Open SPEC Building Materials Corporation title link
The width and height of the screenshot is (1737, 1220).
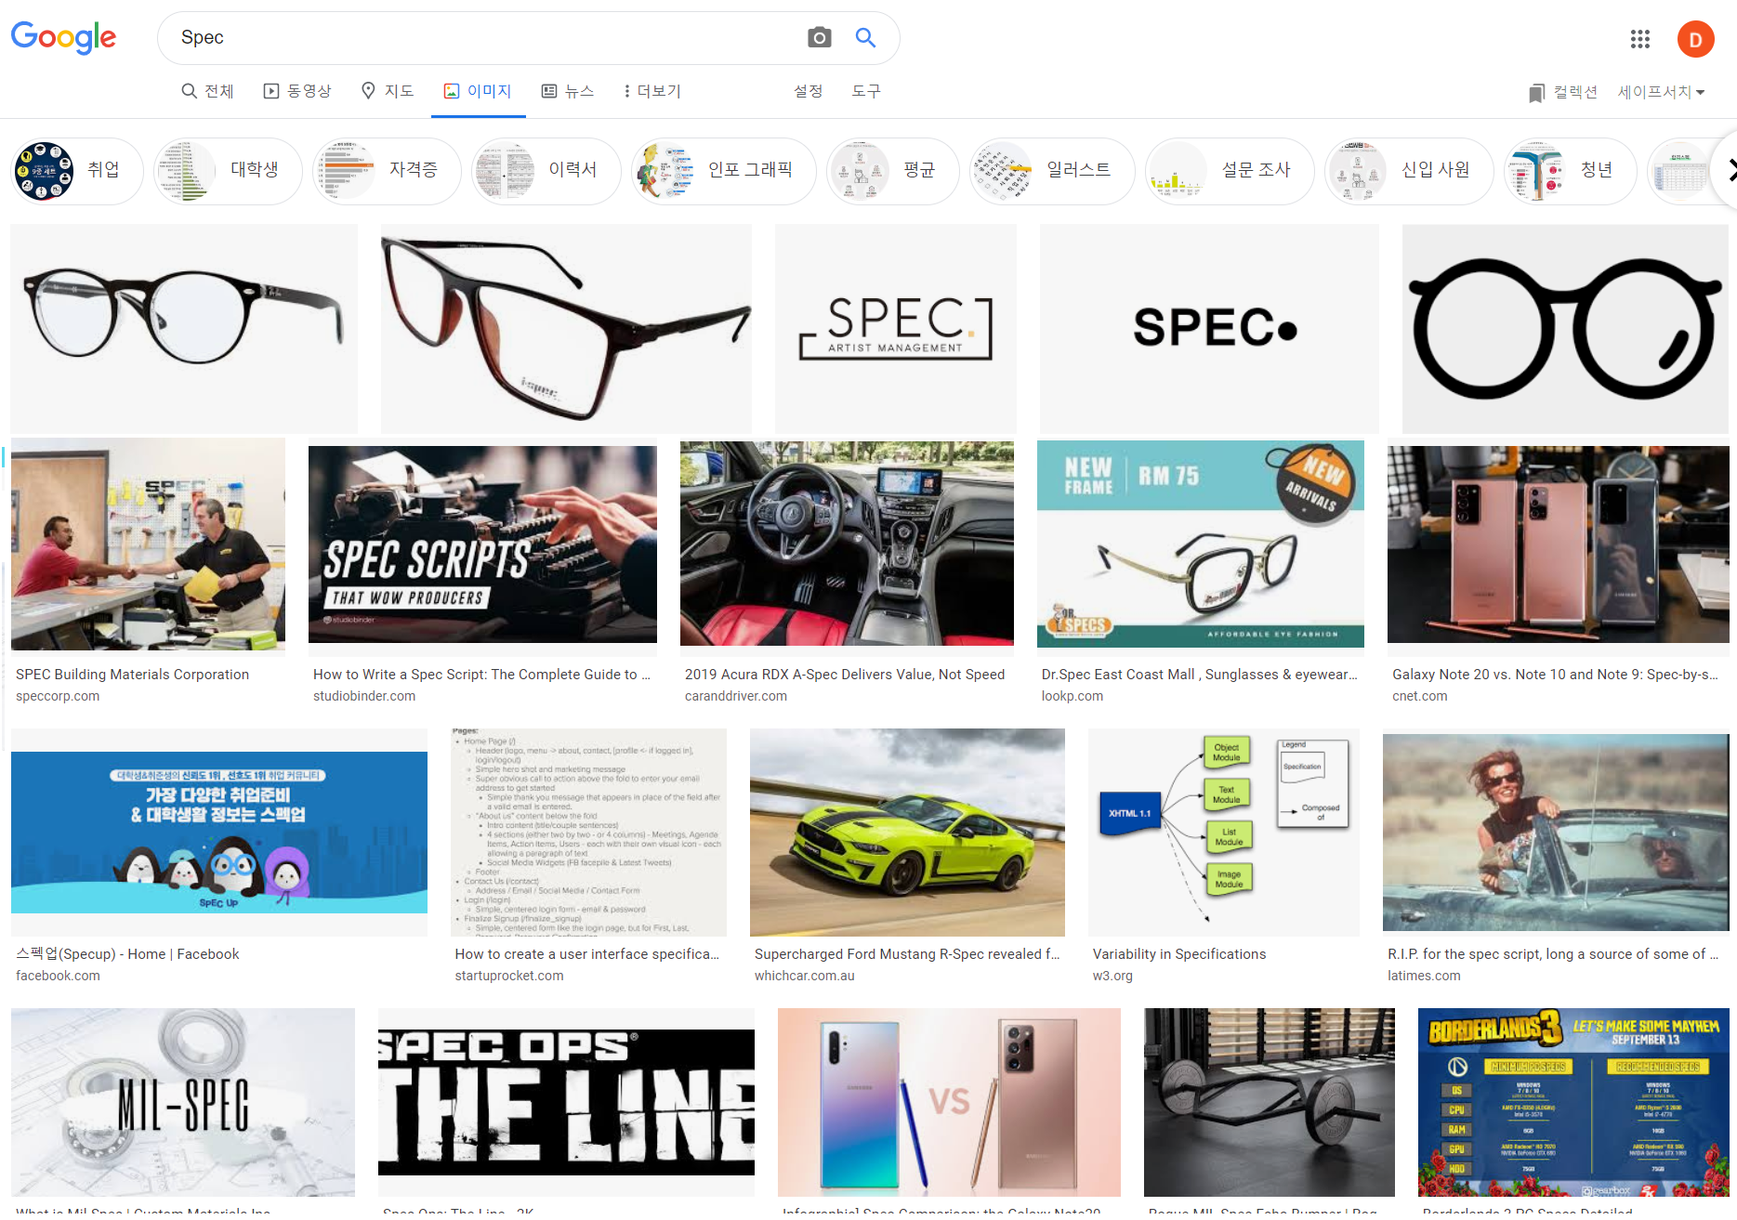click(x=132, y=675)
